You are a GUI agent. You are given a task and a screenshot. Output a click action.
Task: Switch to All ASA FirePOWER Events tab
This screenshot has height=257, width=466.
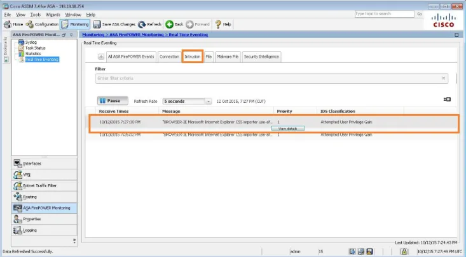click(x=131, y=56)
